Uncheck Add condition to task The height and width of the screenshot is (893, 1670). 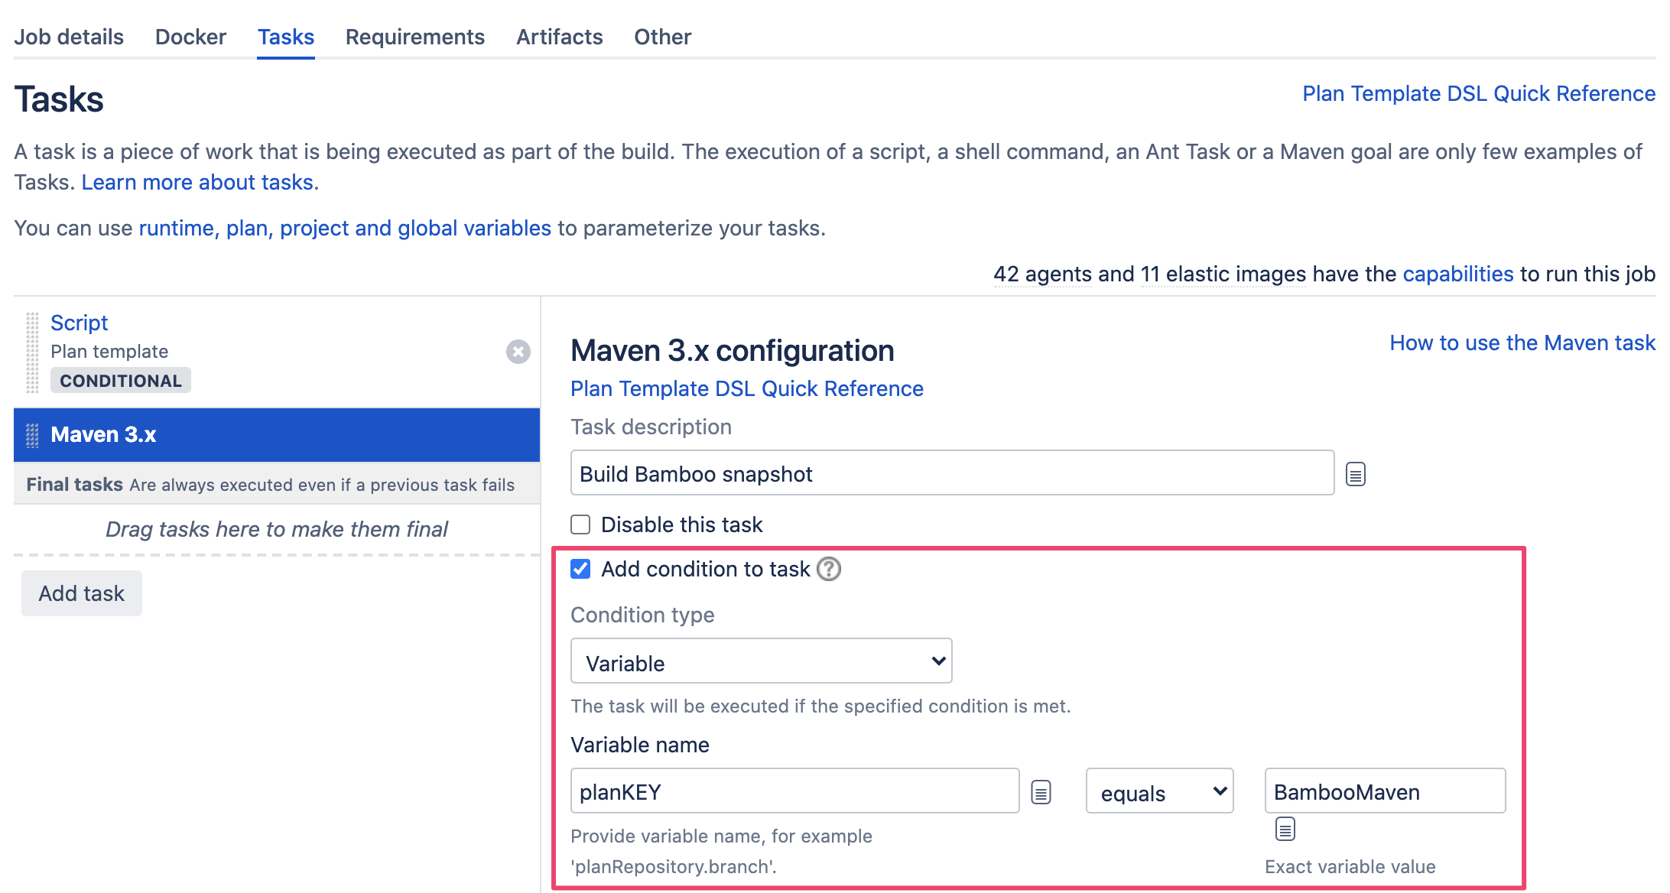(x=580, y=569)
